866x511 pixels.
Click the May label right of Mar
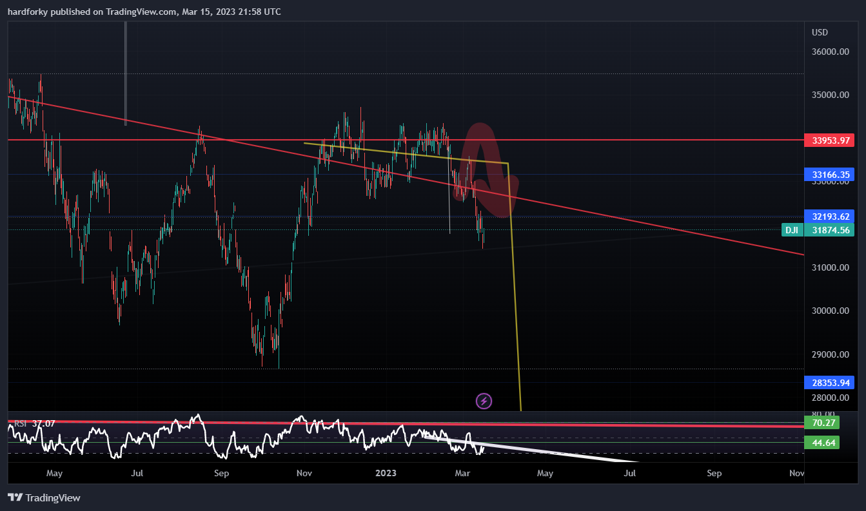[x=546, y=473]
